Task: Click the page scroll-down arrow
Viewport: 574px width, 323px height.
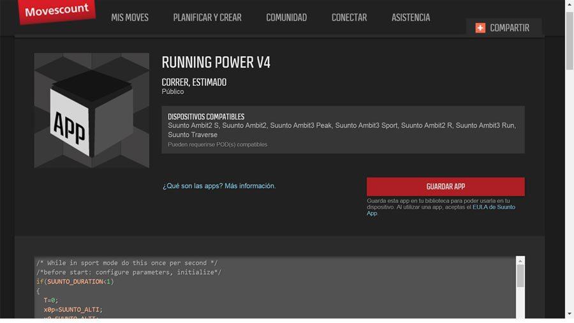Action: (570, 314)
